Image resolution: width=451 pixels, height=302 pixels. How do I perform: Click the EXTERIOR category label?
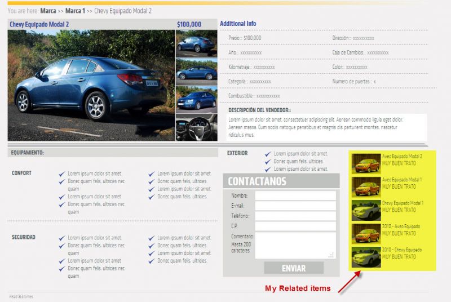pos(237,153)
